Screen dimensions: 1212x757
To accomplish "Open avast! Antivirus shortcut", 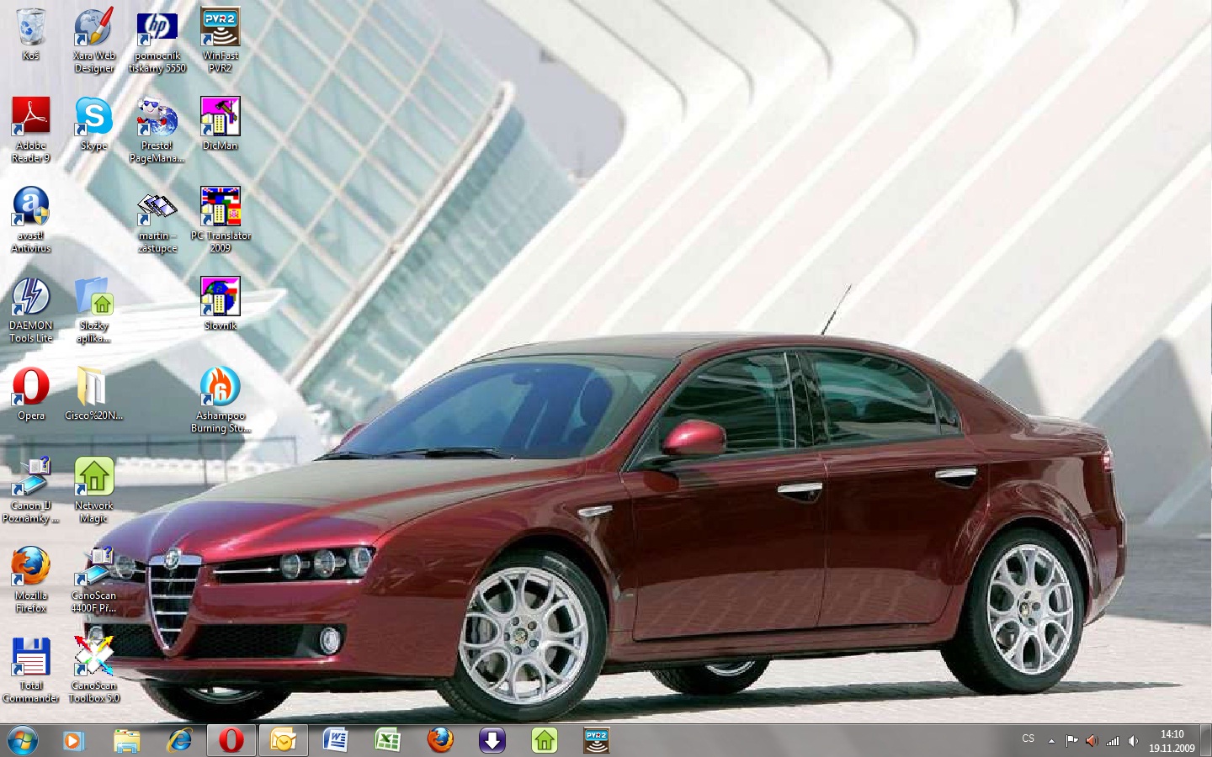I will click(30, 208).
